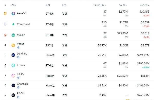Viewport: 154px width, 100px height.
Task: Click the 分类 column header
Action: click(x=64, y=5)
